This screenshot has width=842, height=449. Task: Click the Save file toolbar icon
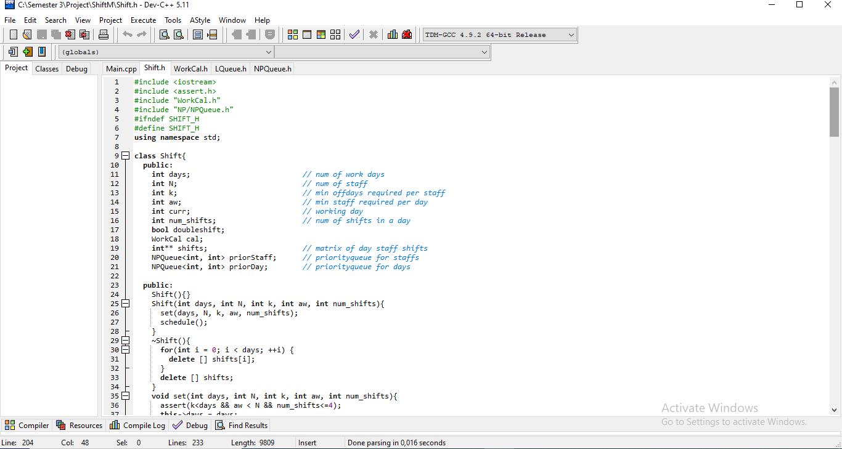[41, 34]
